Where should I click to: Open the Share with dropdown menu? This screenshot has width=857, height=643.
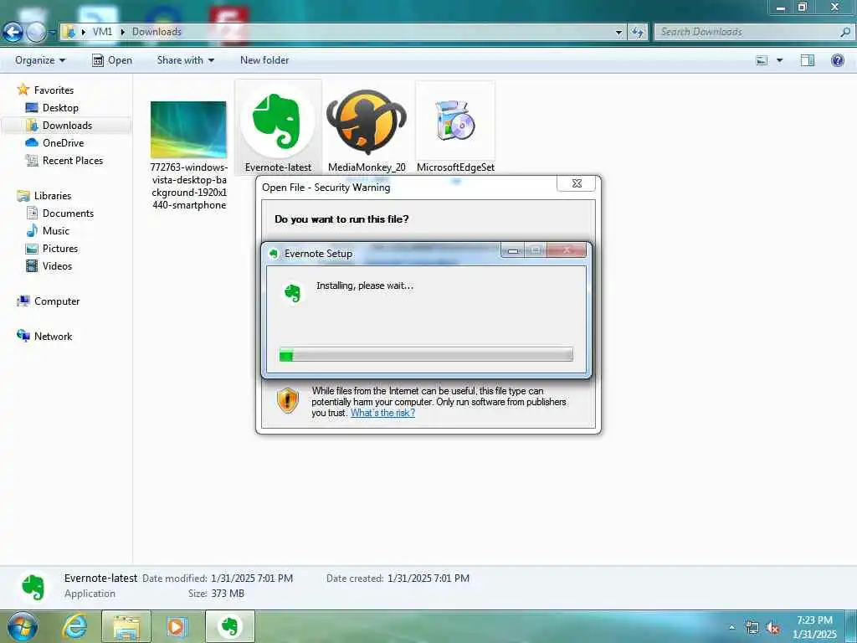(x=185, y=60)
